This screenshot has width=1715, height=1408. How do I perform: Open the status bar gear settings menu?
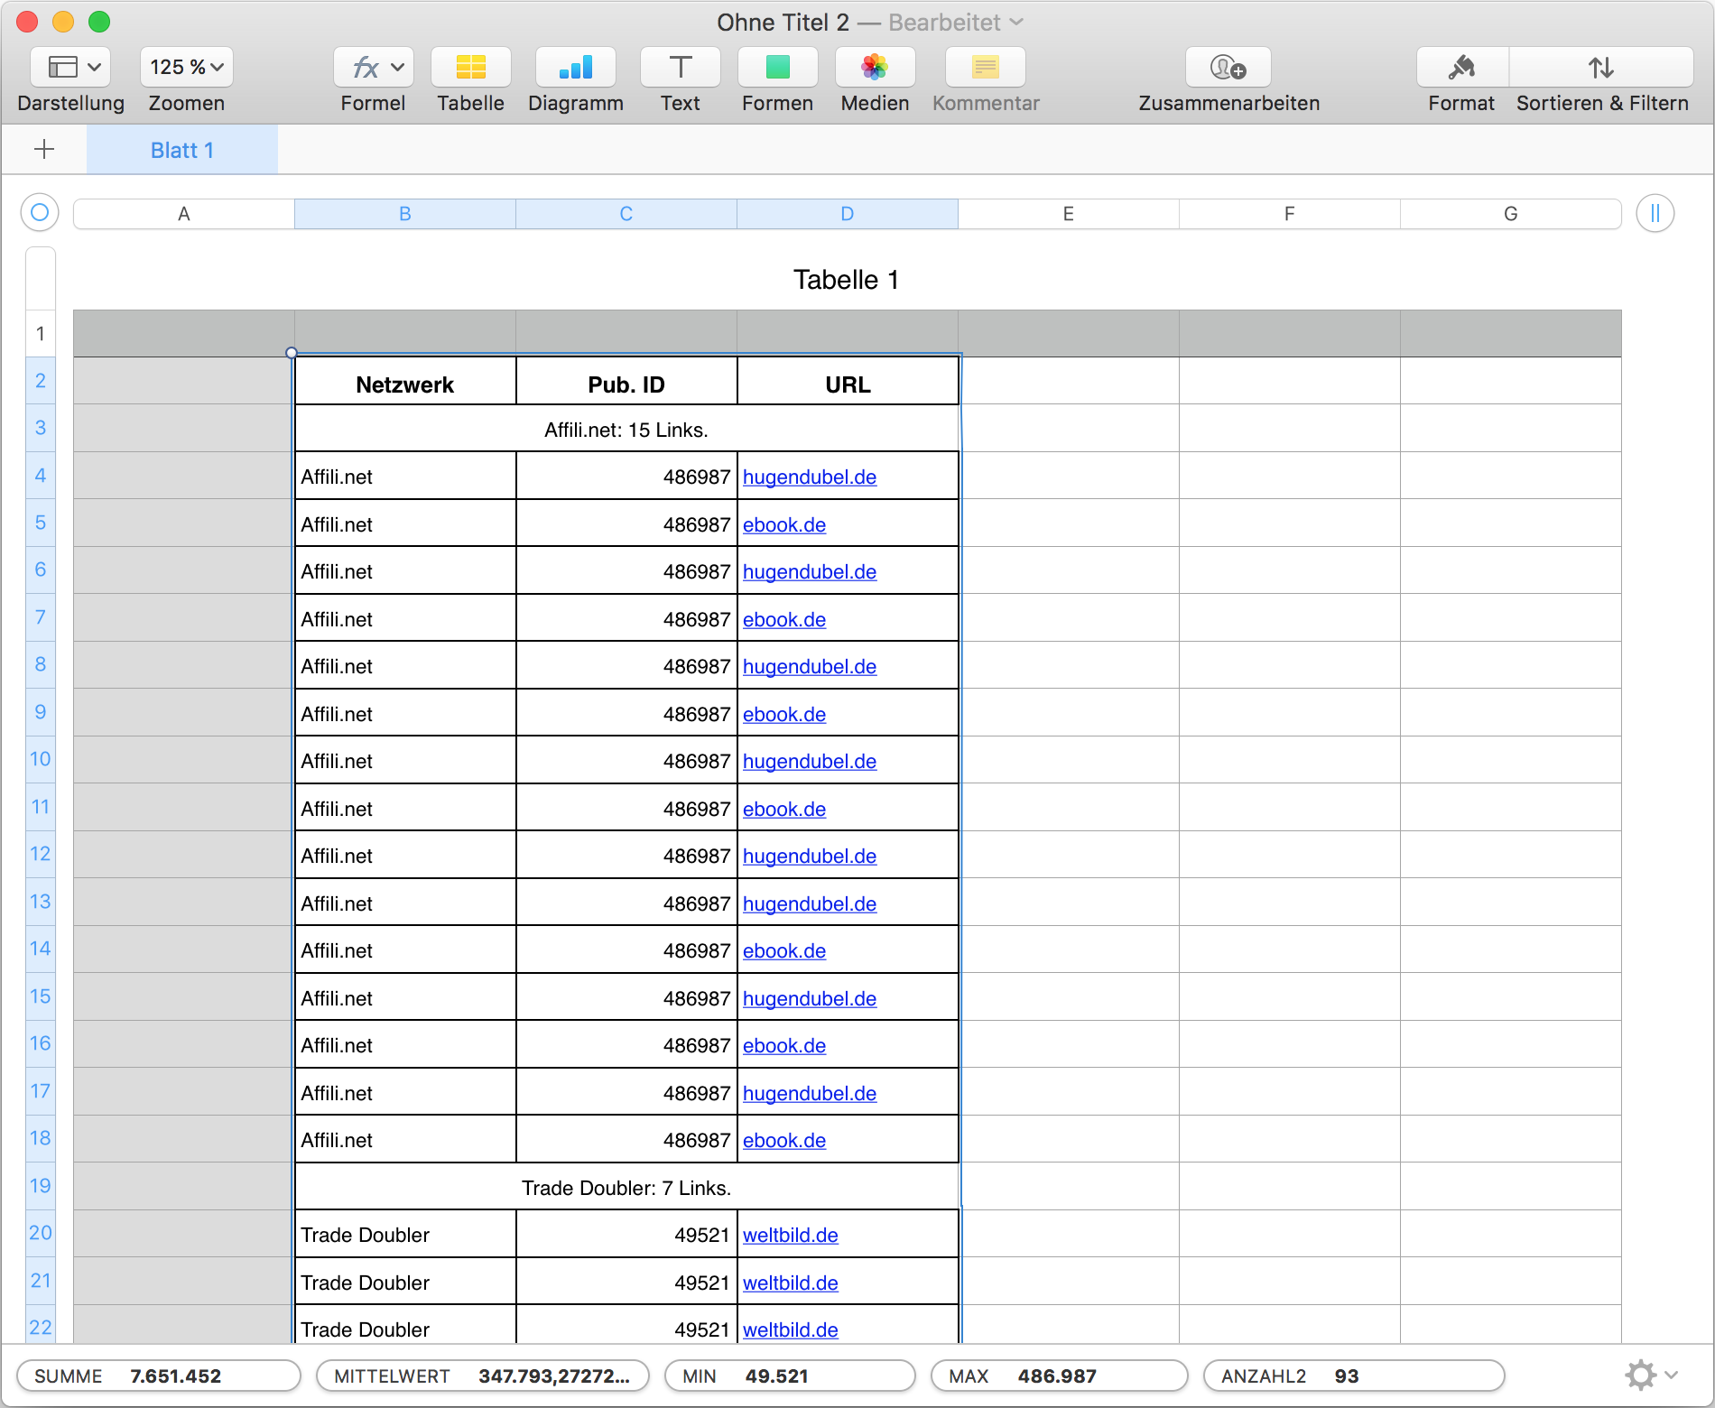click(x=1649, y=1376)
